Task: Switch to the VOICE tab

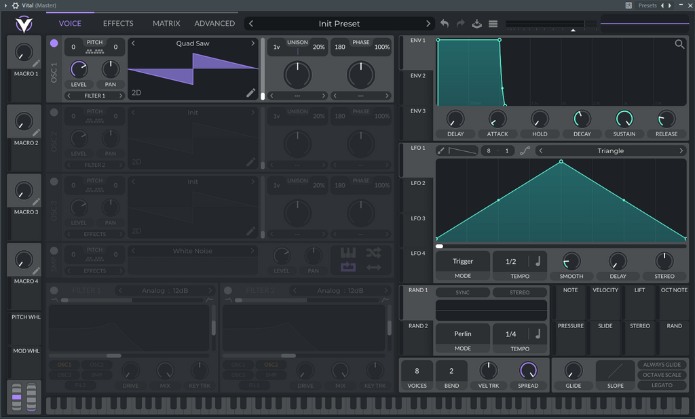Action: 70,24
